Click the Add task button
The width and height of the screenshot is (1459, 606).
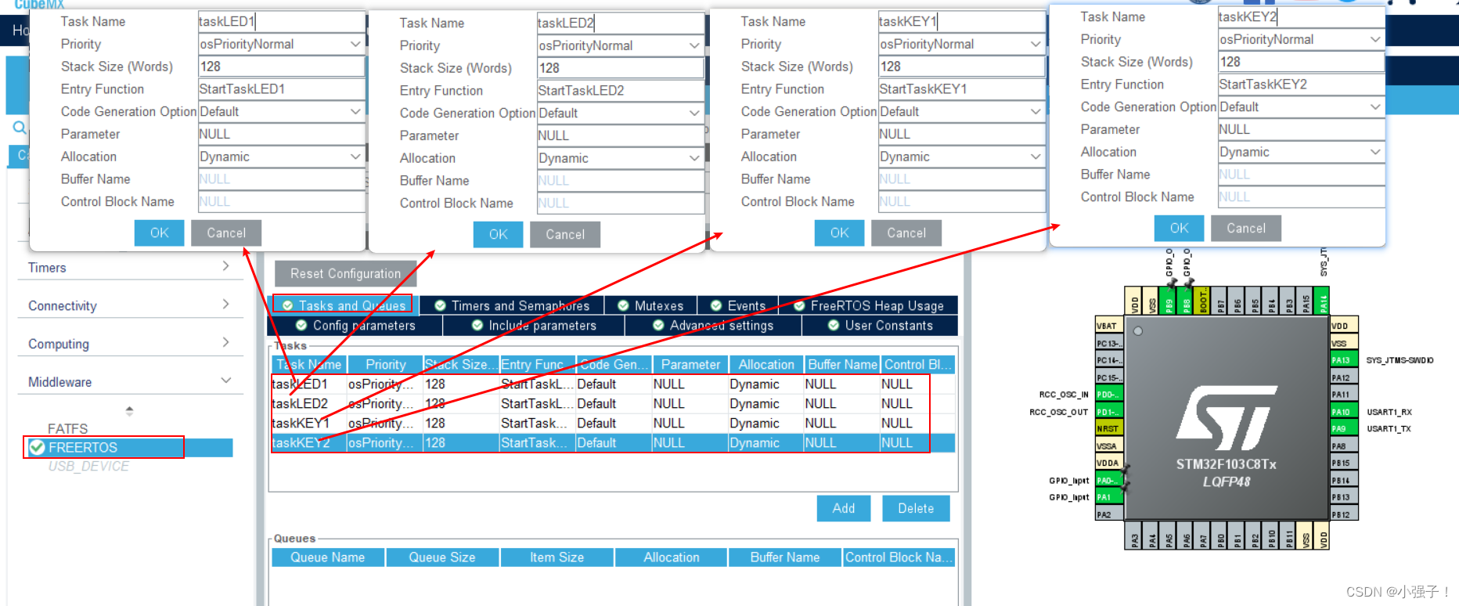(x=844, y=508)
